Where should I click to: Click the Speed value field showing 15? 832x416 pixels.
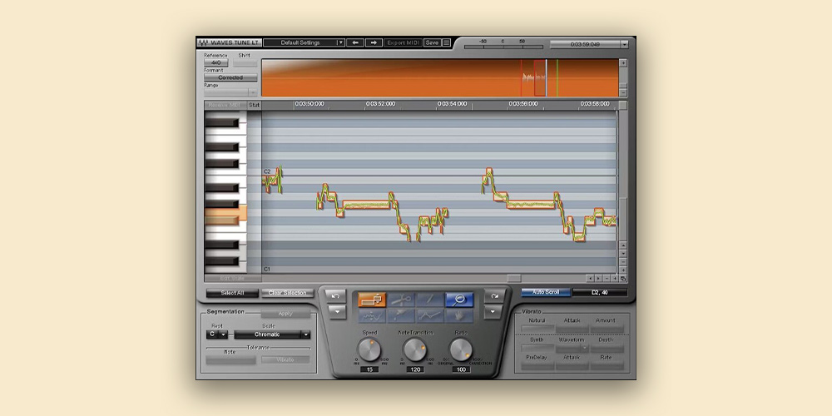click(369, 369)
